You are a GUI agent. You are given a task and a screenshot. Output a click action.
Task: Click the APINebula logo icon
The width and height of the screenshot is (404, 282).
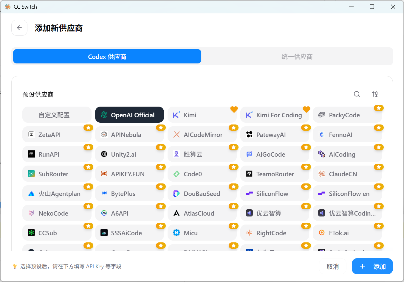pos(104,135)
